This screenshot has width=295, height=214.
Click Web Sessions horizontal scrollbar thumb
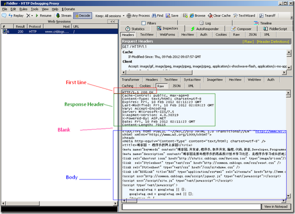(x=23, y=203)
